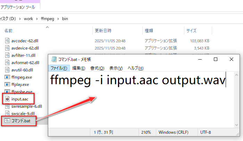Screen dimensions: 243x141
Task: Sort files by the 名前 column header
Action: (8, 30)
